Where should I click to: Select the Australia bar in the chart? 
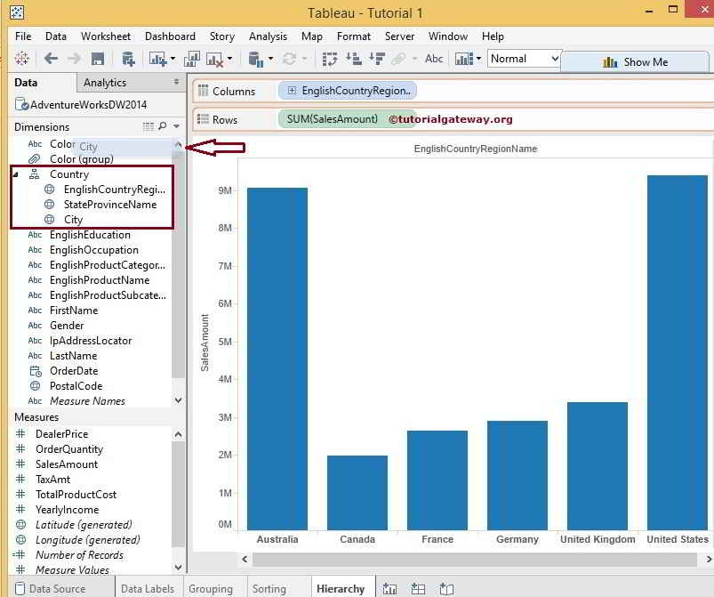point(277,356)
